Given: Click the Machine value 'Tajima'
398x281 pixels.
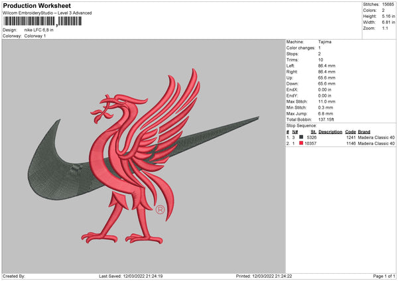Looking at the screenshot, I should click(x=324, y=42).
